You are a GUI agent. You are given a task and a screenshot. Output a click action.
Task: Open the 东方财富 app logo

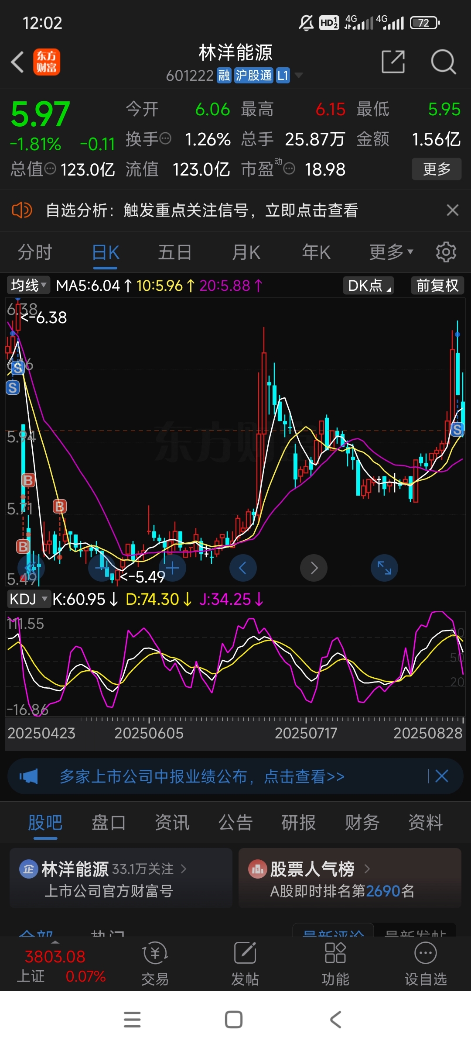(47, 62)
